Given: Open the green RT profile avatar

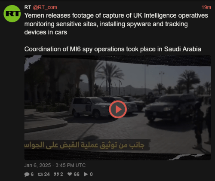Looking at the screenshot, I should pos(12,14).
